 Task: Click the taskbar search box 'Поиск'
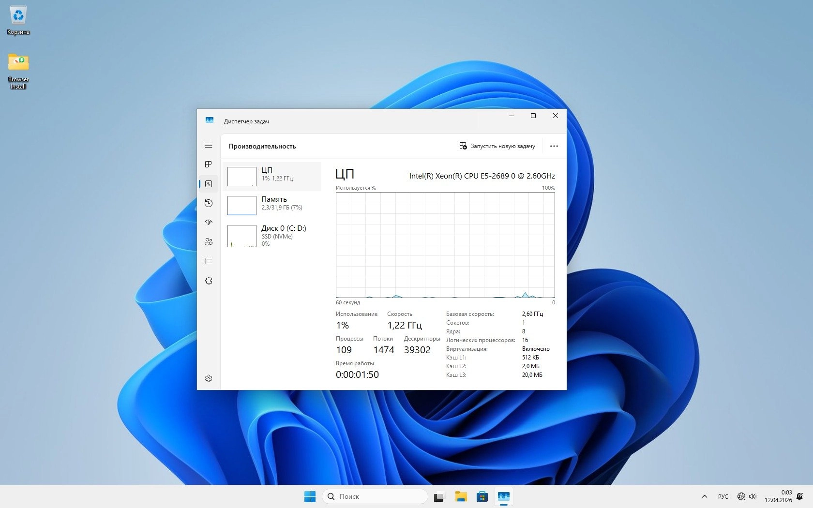pyautogui.click(x=375, y=496)
